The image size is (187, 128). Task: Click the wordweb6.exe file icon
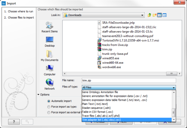point(99,67)
